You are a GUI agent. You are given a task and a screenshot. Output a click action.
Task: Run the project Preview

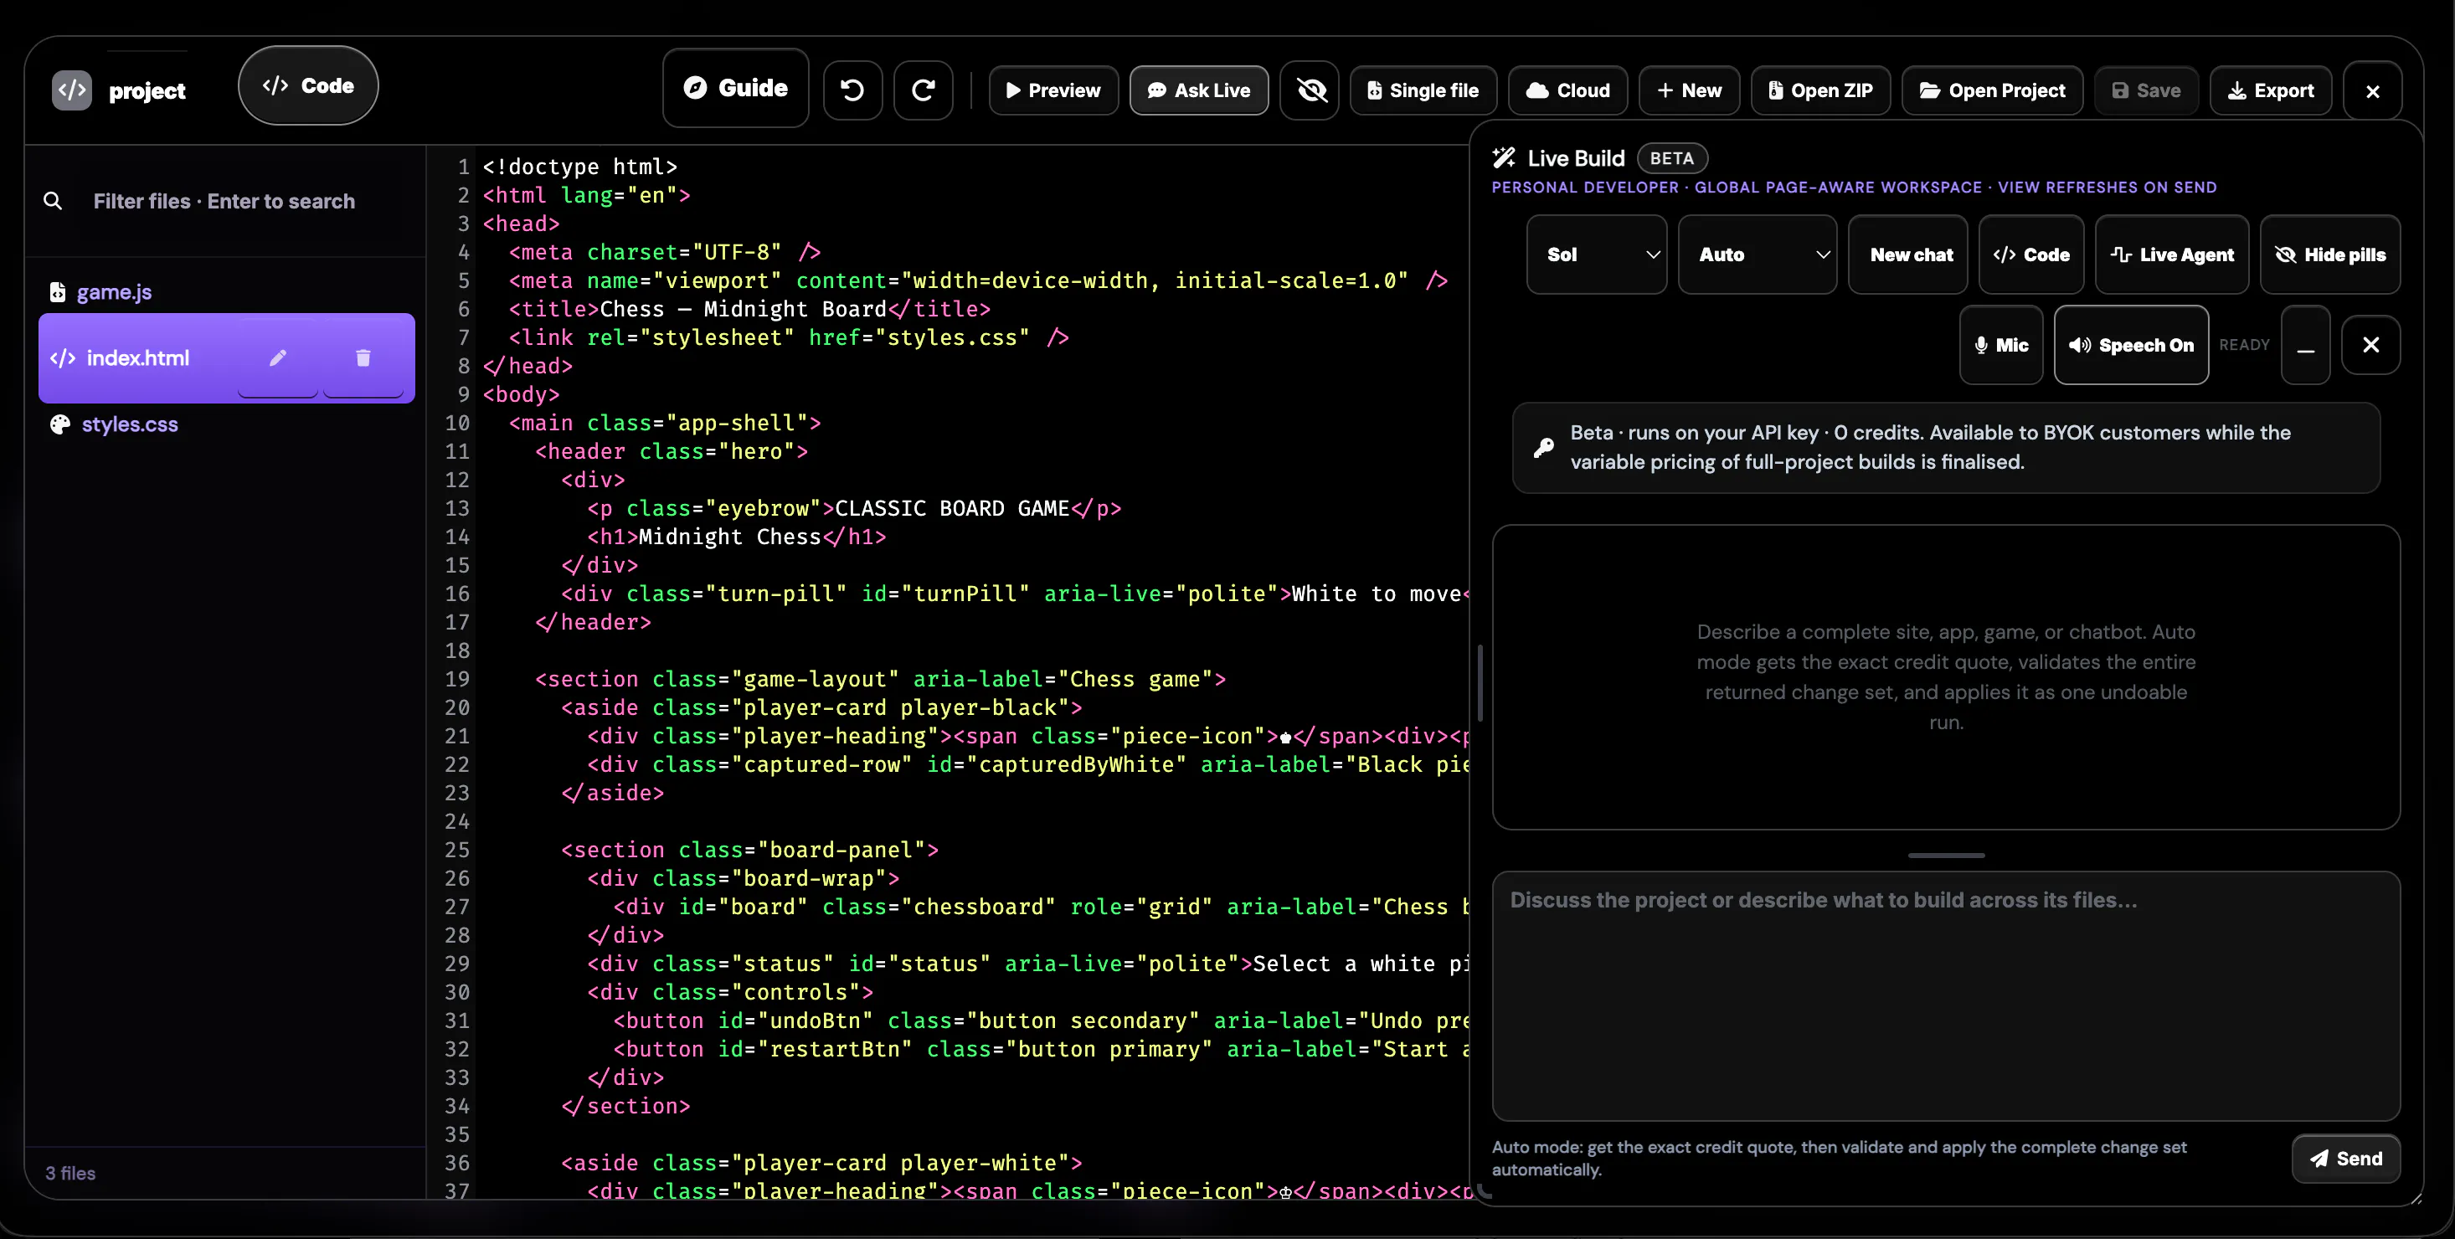1053,90
